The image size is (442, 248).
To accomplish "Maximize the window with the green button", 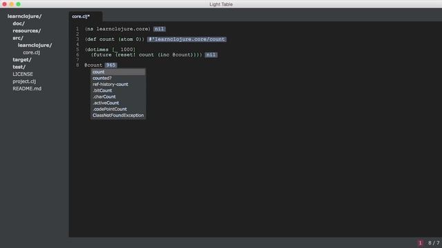I will click(x=19, y=4).
